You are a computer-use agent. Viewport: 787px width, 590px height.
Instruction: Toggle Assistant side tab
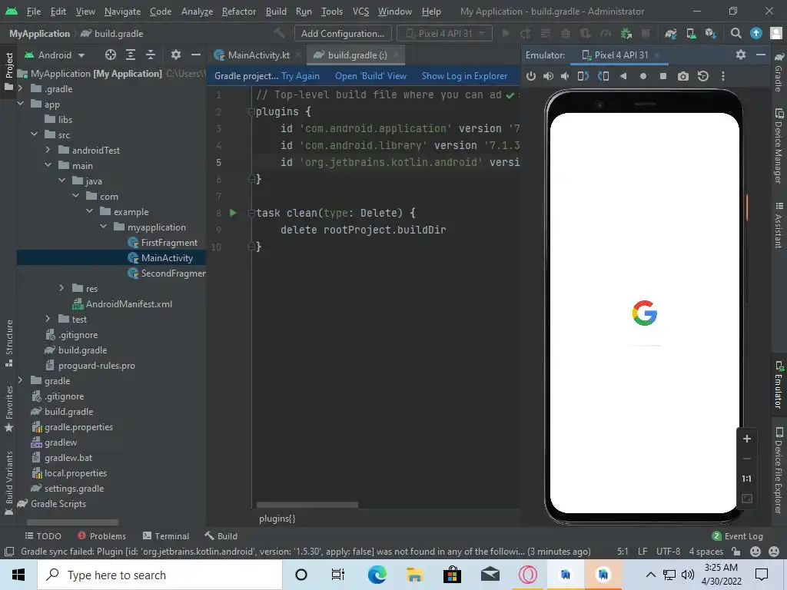pyautogui.click(x=779, y=225)
